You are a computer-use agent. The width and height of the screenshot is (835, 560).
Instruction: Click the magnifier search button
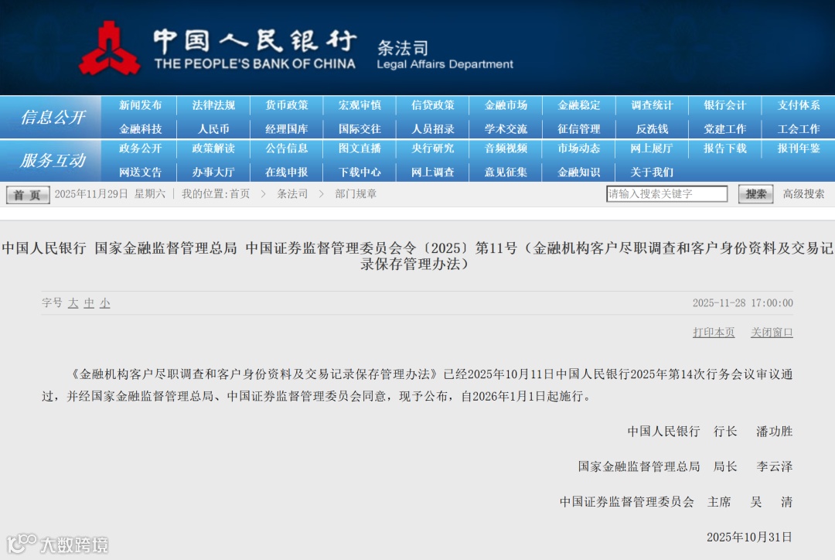(754, 194)
